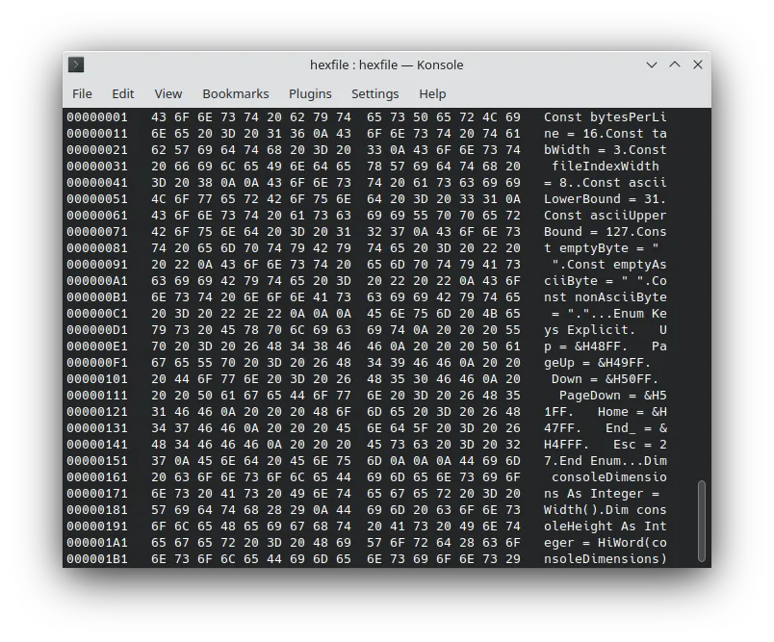The height and width of the screenshot is (642, 774).
Task: Click the hex bytes on row 00000121
Action: pos(337,411)
